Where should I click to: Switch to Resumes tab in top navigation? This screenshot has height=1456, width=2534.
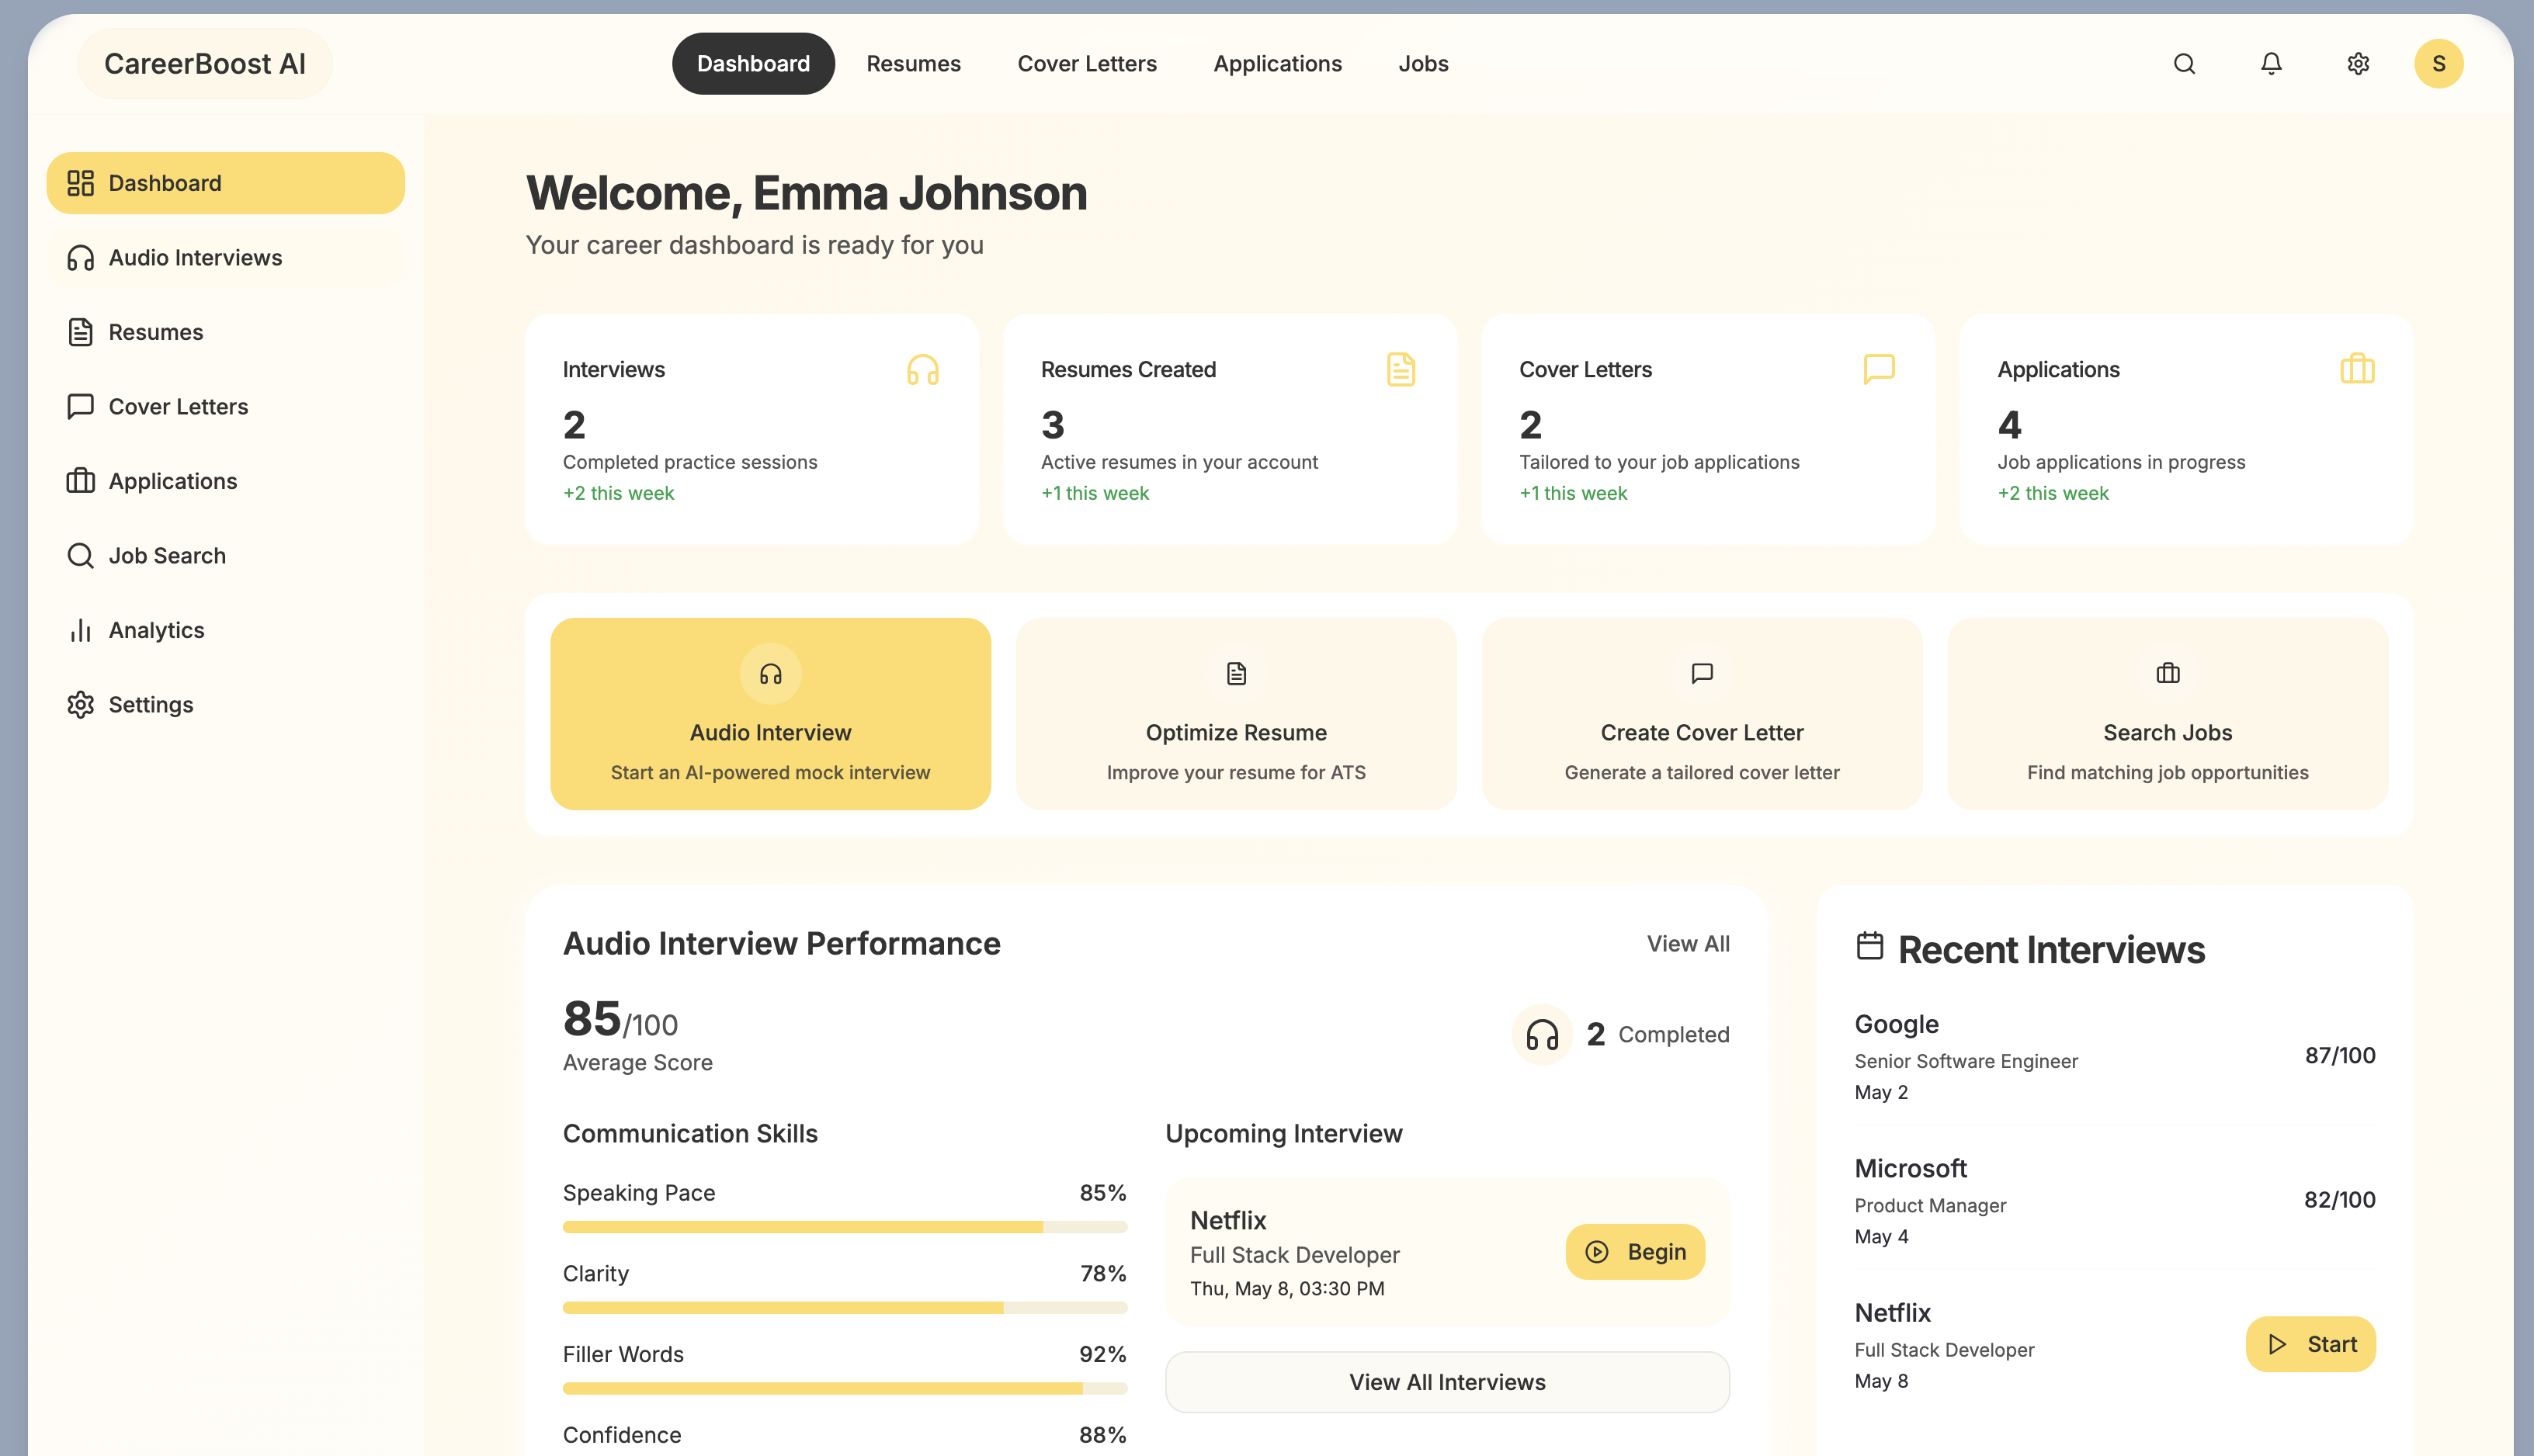(913, 64)
